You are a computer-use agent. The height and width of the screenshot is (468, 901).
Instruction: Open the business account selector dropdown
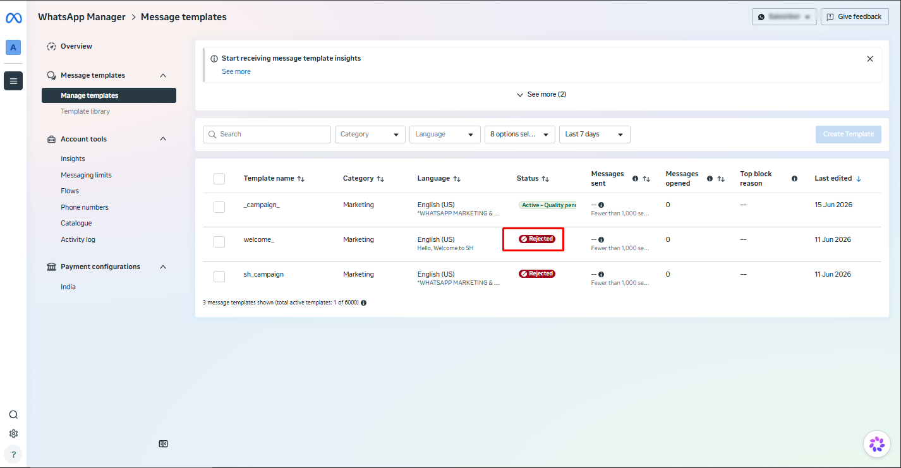(x=784, y=17)
